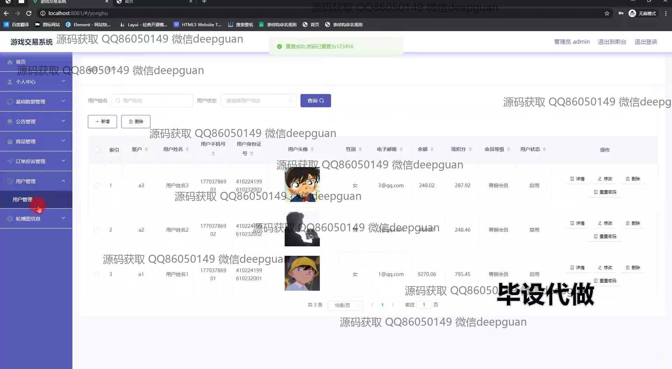Open 详情 for user a2
Screen dimensions: 672x369
click(x=577, y=223)
